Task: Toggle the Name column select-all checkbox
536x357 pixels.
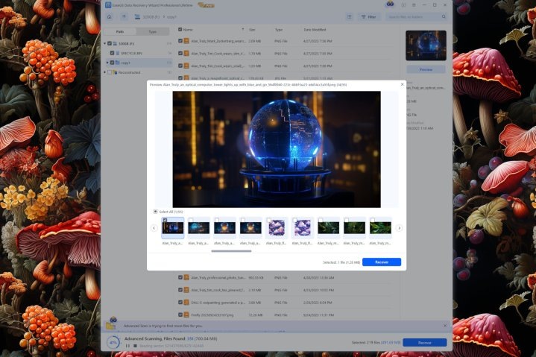Action: 180,30
